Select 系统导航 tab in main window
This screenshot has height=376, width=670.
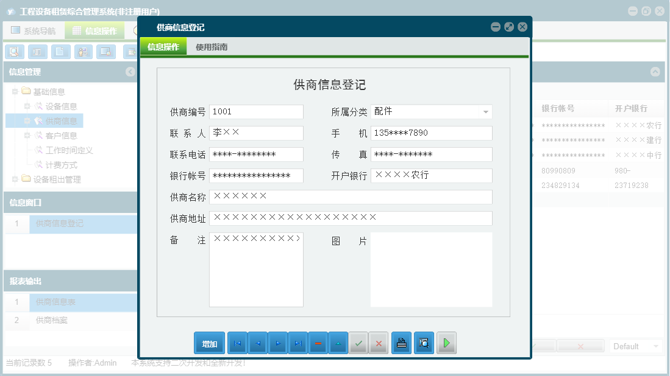34,30
